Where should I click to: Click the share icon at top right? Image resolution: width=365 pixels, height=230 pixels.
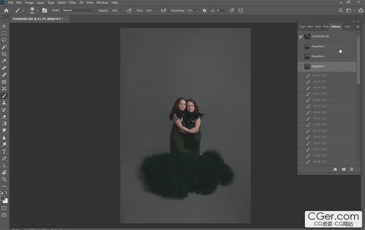[x=360, y=10]
